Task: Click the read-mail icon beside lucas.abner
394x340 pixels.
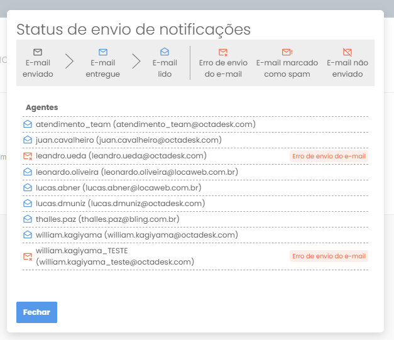Action: 28,188
